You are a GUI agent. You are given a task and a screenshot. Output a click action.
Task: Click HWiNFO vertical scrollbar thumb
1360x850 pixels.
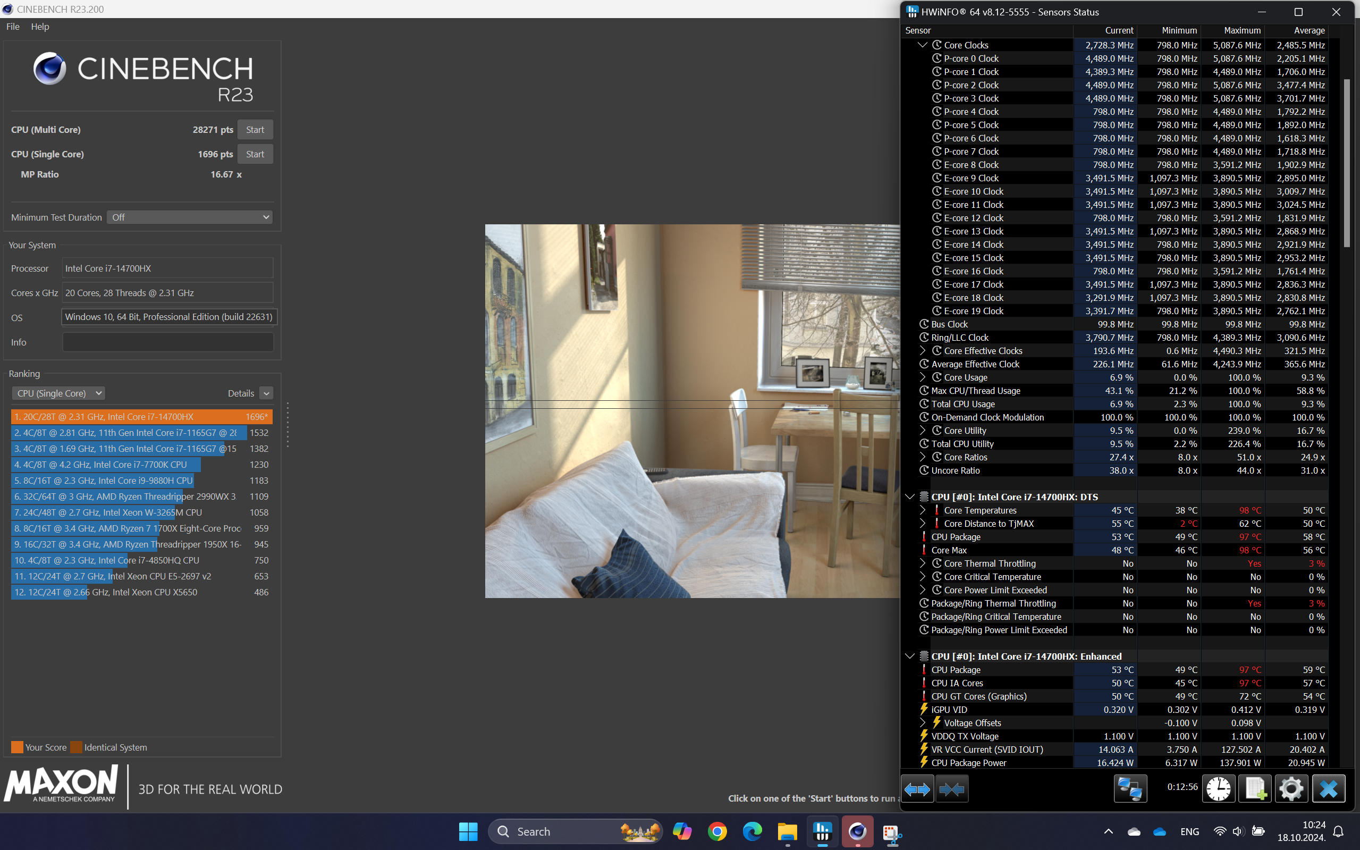coord(1347,163)
